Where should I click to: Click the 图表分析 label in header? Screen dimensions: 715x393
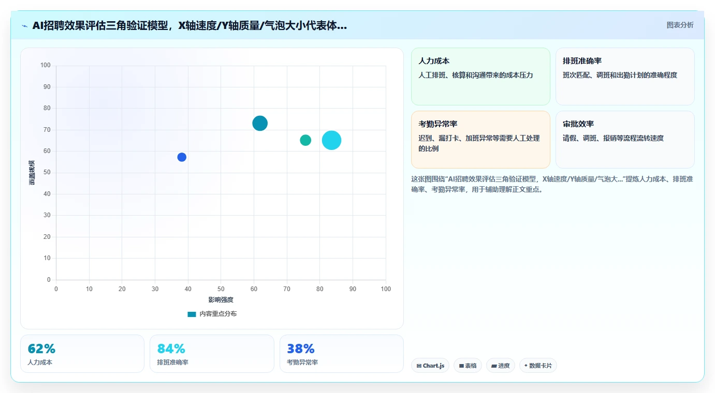(680, 25)
